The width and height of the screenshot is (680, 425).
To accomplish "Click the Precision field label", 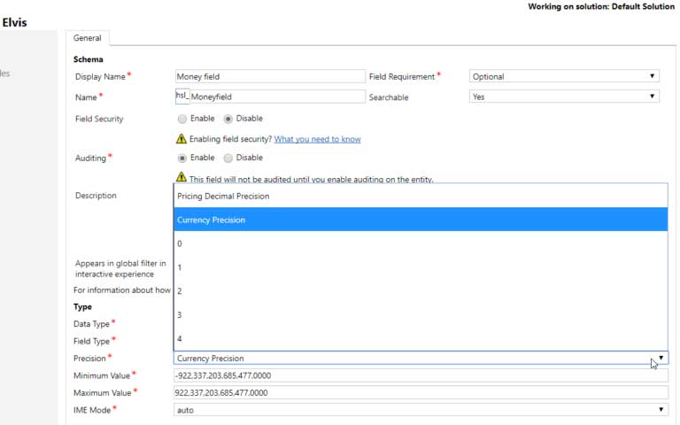I will tap(89, 359).
